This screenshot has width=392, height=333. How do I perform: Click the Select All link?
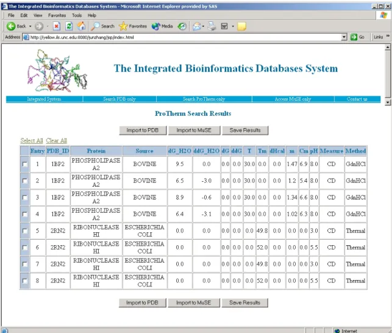32,141
